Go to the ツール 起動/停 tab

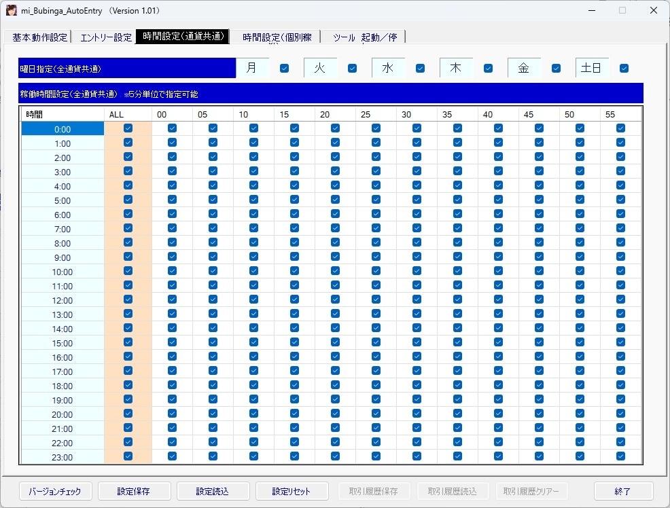[364, 37]
